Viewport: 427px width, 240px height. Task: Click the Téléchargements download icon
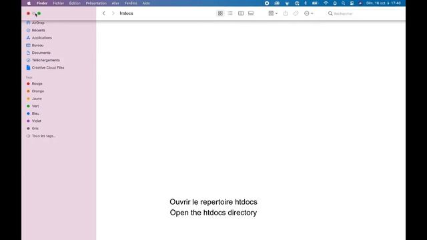pos(28,60)
